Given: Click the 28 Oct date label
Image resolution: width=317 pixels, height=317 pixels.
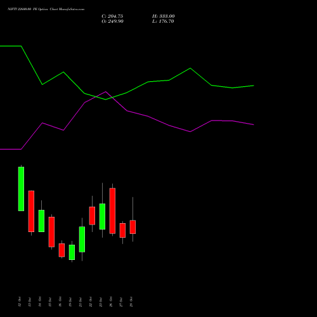Looking at the screenshot, I should pyautogui.click(x=131, y=302).
